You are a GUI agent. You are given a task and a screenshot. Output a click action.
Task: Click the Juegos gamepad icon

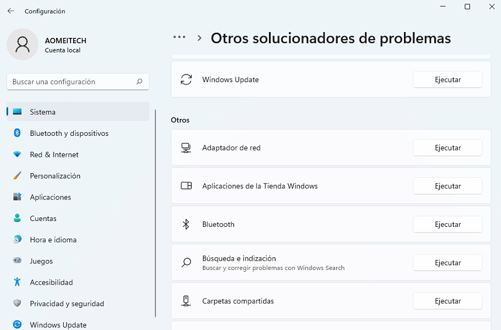point(18,261)
